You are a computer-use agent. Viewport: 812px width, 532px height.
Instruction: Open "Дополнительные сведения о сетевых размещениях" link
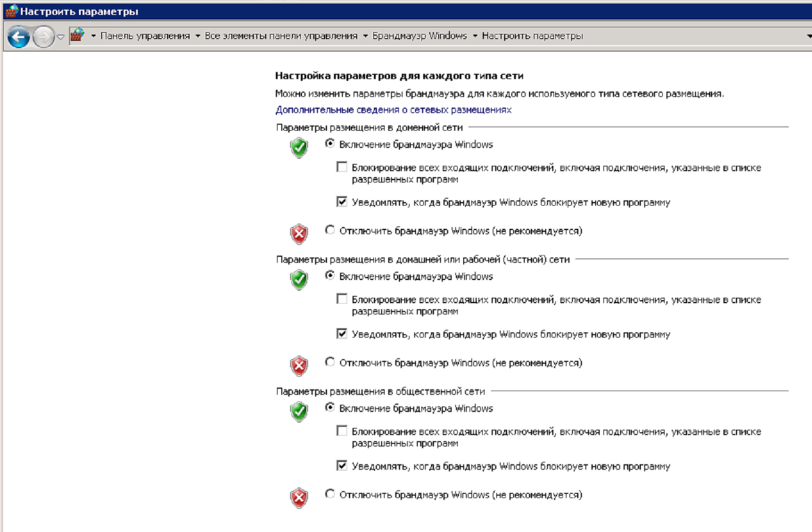(x=392, y=109)
